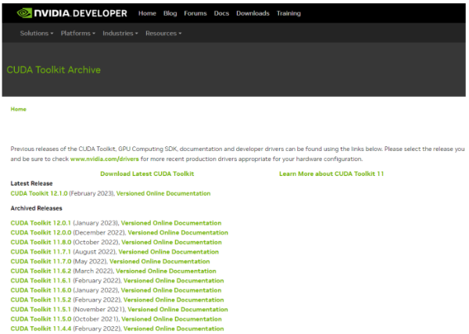Open Versioned Online Documentation for 11.6.0
The image size is (469, 334).
click(x=171, y=290)
